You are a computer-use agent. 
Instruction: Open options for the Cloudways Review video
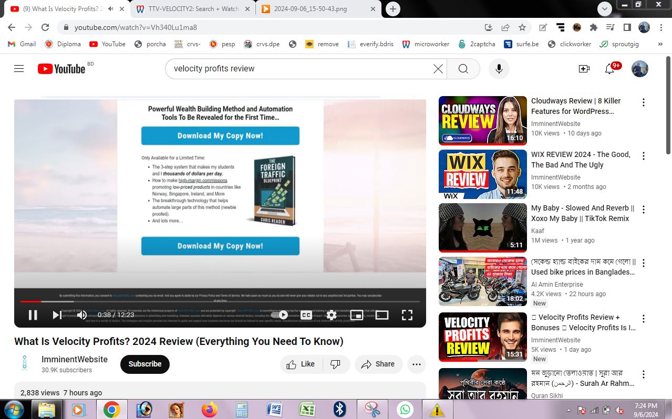pos(644,102)
